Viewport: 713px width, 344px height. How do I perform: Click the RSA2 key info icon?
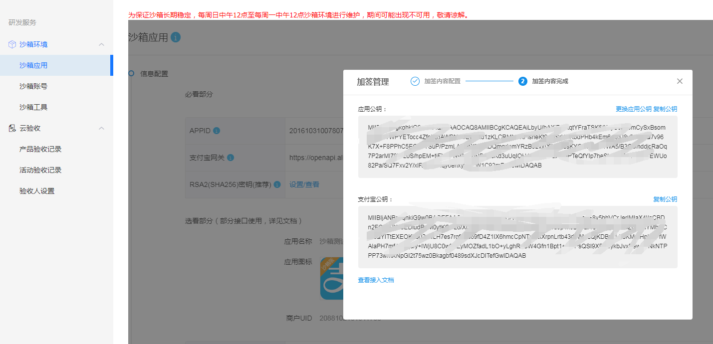[x=277, y=184]
